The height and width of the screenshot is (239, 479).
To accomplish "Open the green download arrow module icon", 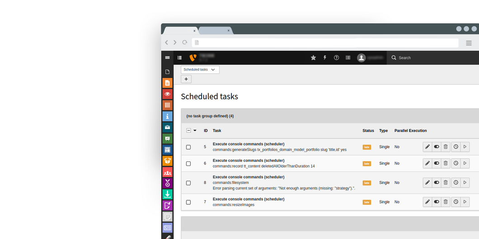I will 167,194.
